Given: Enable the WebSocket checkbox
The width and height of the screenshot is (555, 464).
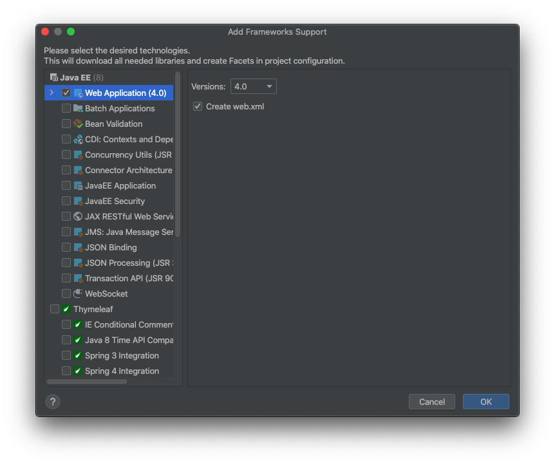Looking at the screenshot, I should tap(66, 294).
